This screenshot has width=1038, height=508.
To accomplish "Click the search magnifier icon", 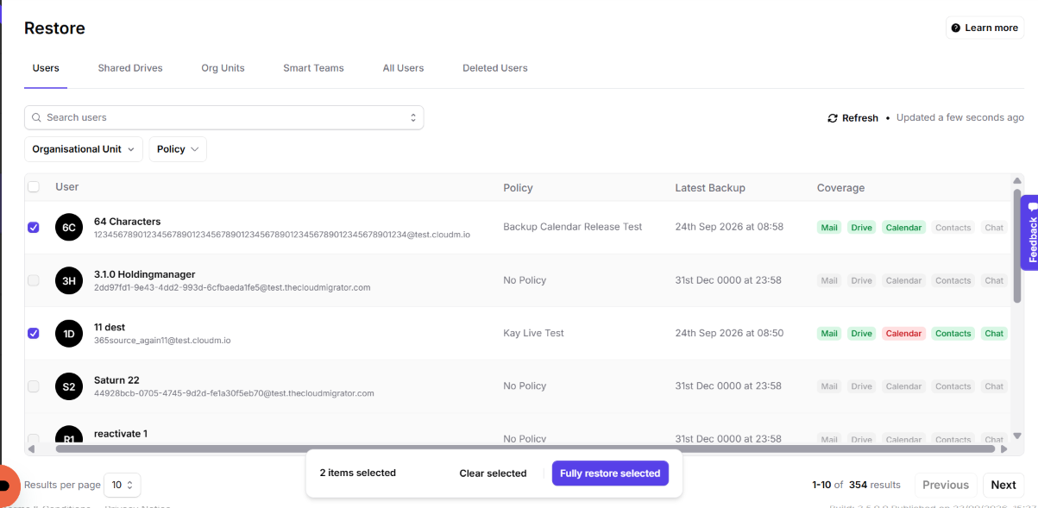I will [37, 117].
